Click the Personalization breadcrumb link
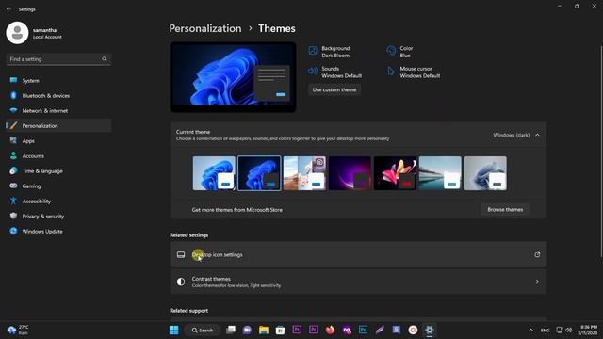The image size is (603, 339). pos(205,28)
